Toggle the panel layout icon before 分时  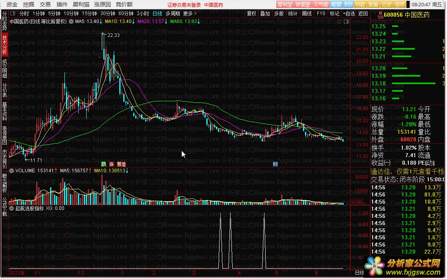(13, 13)
